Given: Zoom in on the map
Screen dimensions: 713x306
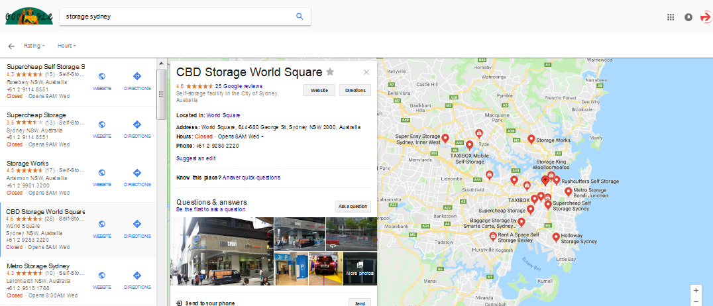Looking at the screenshot, I should (696, 290).
